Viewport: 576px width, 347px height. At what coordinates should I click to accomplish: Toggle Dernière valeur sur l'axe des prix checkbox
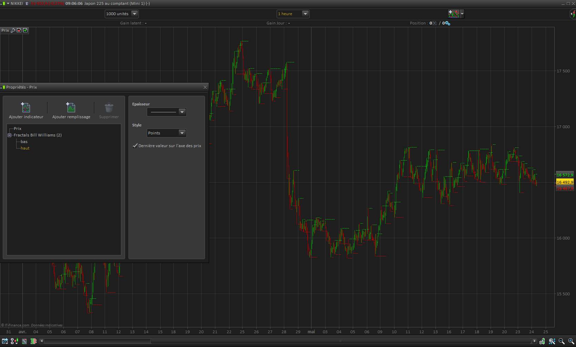click(135, 146)
